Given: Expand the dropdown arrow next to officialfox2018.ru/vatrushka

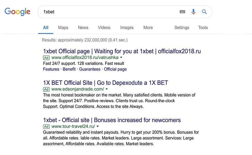Looking at the screenshot, I should (121, 57).
